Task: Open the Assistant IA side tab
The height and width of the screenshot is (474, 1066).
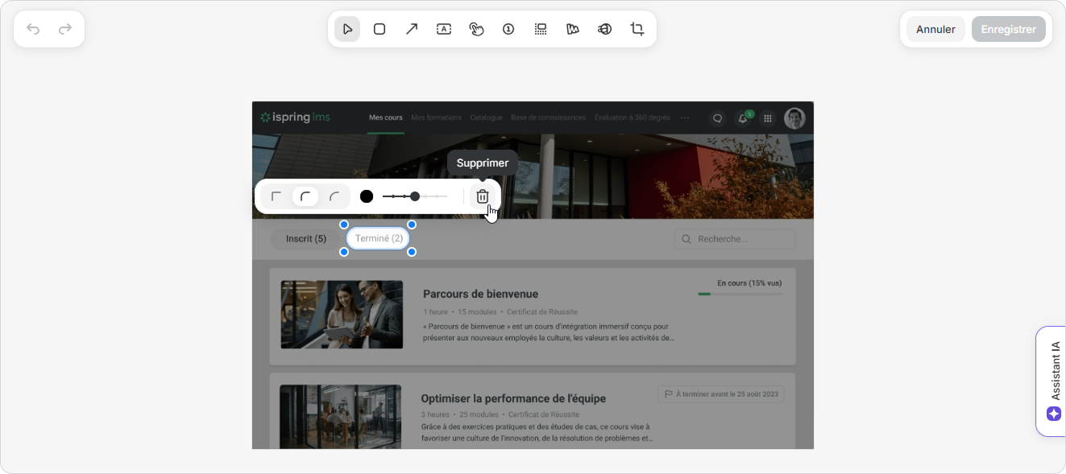Action: [1053, 381]
